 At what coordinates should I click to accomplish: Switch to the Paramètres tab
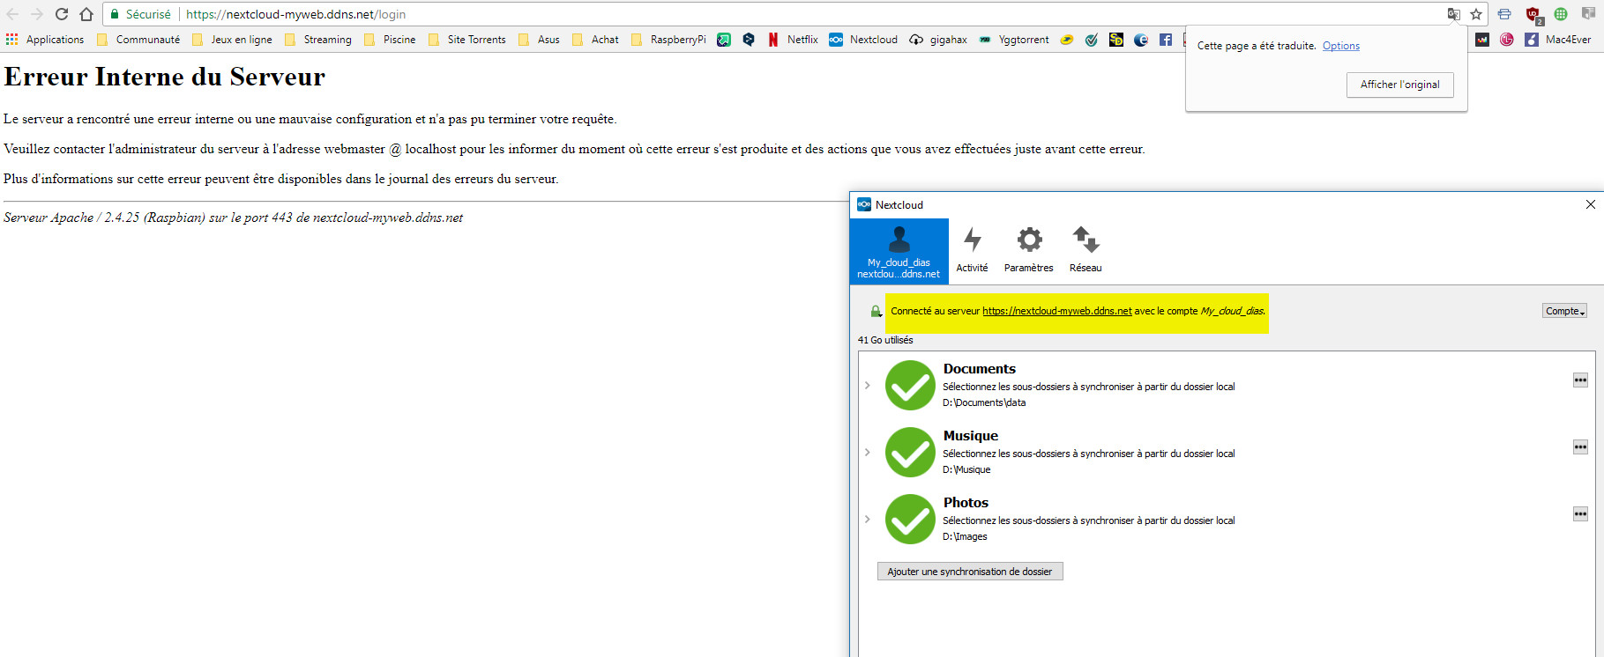tap(1029, 251)
